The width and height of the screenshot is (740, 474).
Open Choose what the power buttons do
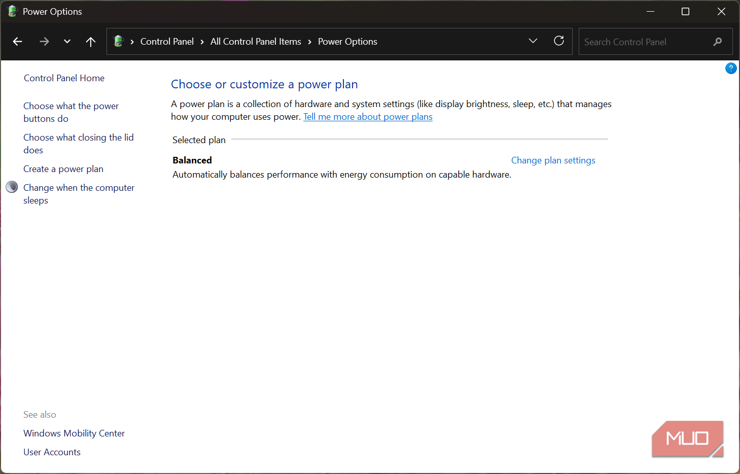coord(71,112)
